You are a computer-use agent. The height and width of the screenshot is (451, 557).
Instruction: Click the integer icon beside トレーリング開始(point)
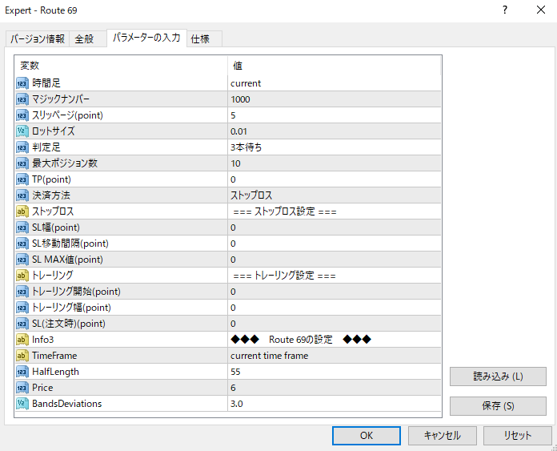point(22,292)
